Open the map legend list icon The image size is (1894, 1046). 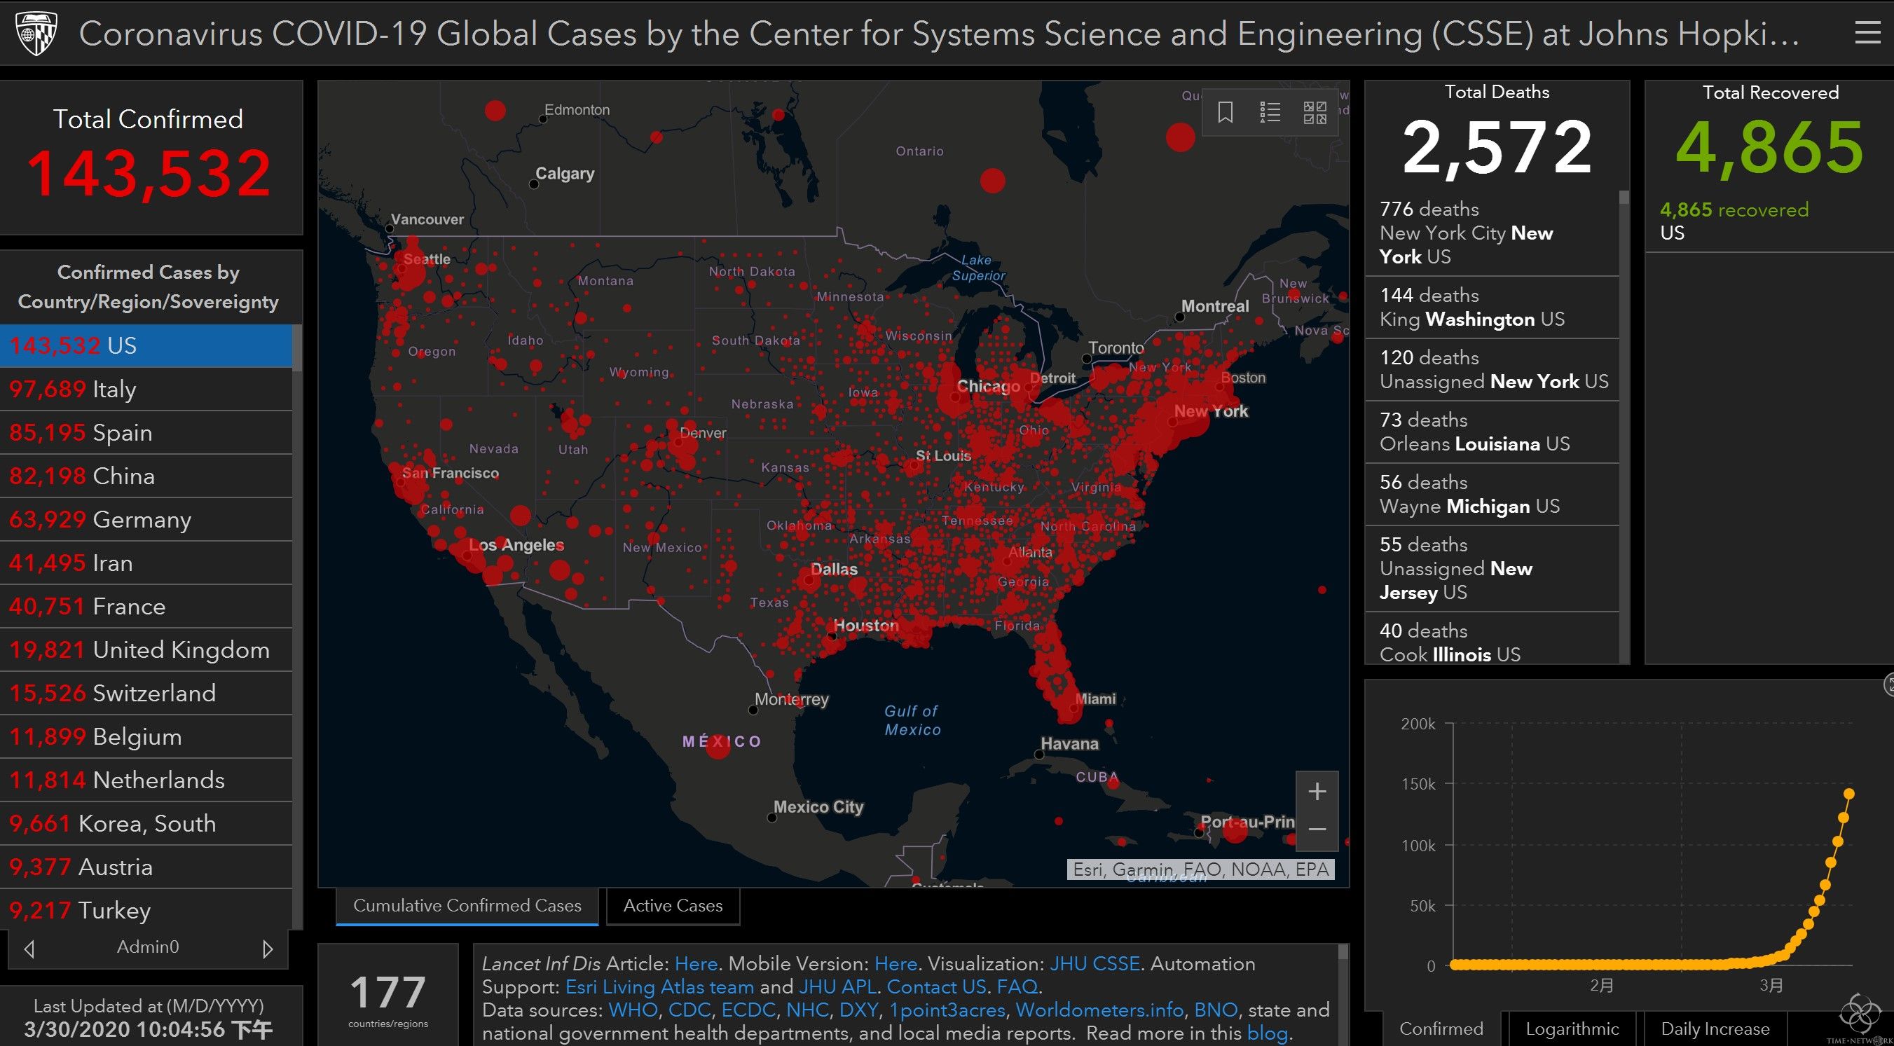[1270, 113]
